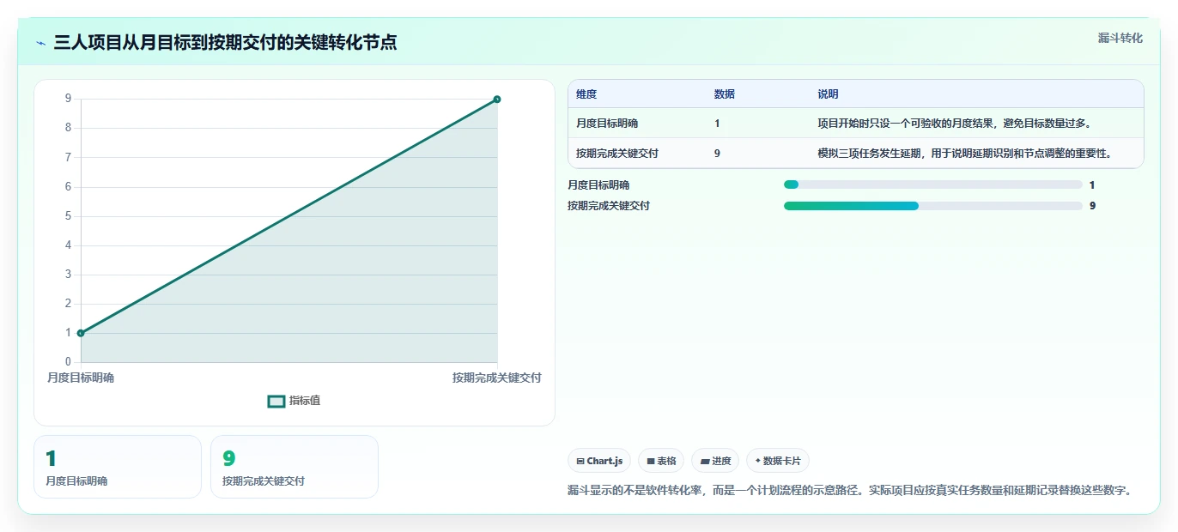Viewport: 1178px width, 532px height.
Task: Click the description starting 模拟三项任务
Action: (965, 154)
